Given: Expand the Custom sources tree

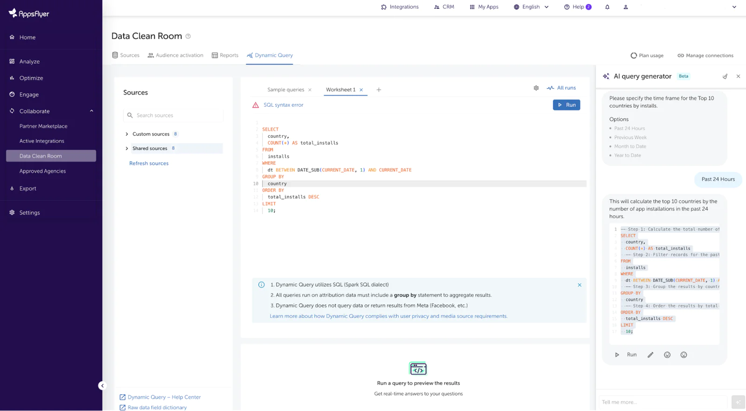Looking at the screenshot, I should click(x=127, y=134).
